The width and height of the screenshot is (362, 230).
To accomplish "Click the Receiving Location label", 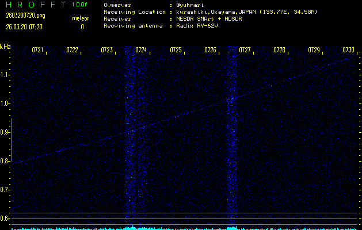I will (x=135, y=11).
